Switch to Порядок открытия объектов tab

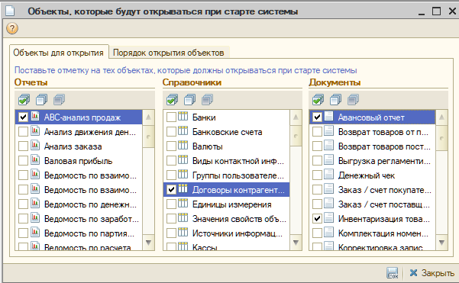point(168,53)
